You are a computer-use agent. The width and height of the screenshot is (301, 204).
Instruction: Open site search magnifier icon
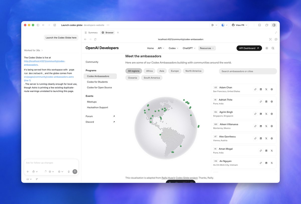[x=273, y=48]
